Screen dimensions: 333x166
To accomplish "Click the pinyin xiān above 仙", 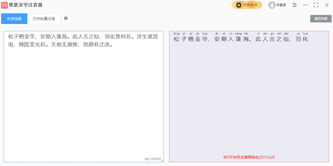I will [286, 34].
